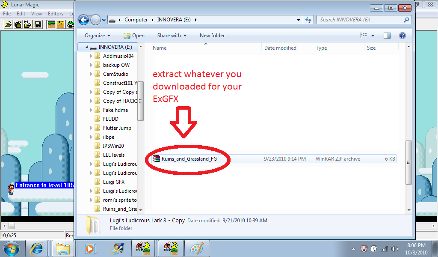Viewport: 438px width, 257px height.
Task: Click the network signal tray icon
Action: tap(385, 248)
